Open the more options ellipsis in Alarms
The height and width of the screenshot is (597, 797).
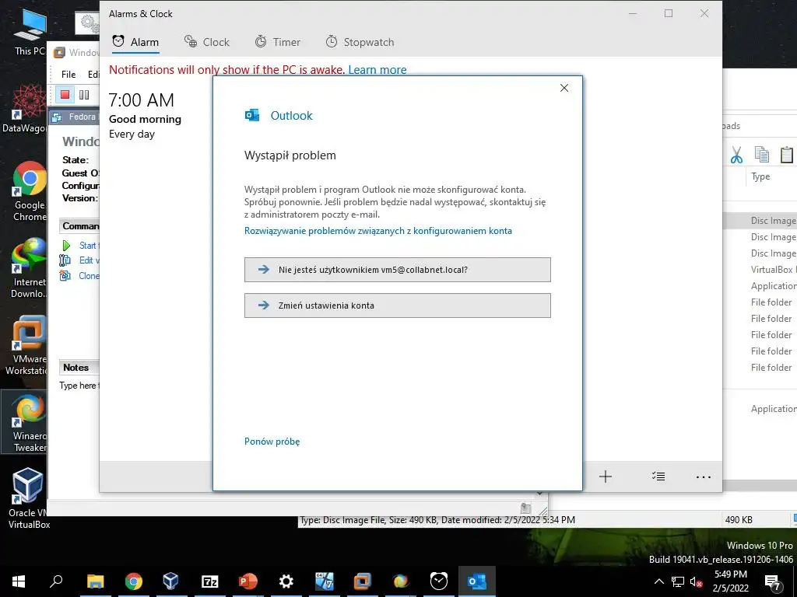703,477
